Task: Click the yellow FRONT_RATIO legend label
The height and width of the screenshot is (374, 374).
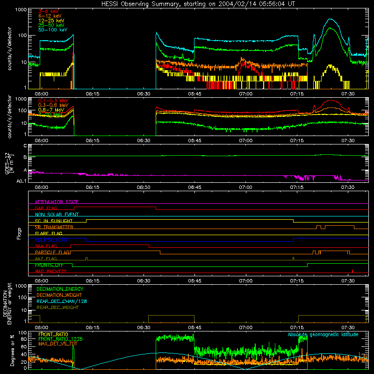Action: coord(53,334)
